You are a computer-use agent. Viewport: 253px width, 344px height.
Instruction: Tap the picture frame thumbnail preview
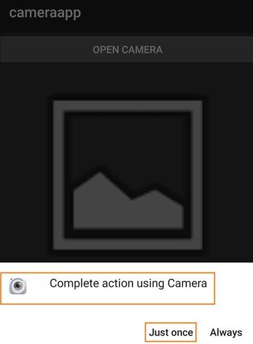(x=128, y=175)
